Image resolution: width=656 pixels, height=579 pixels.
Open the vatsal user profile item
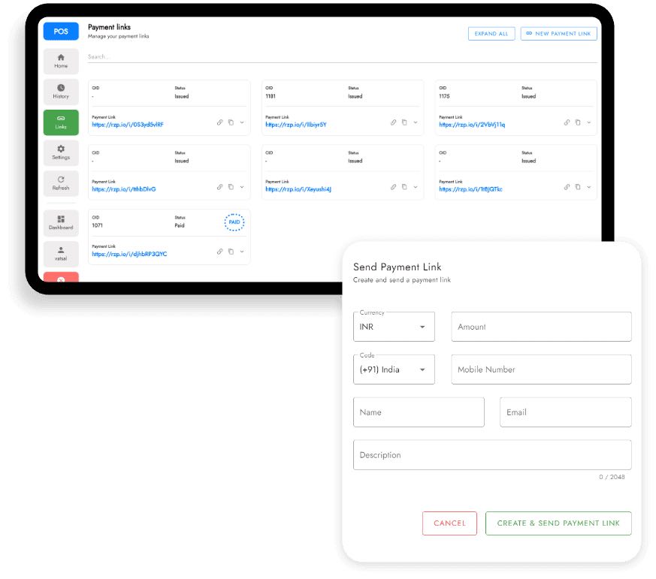[61, 254]
